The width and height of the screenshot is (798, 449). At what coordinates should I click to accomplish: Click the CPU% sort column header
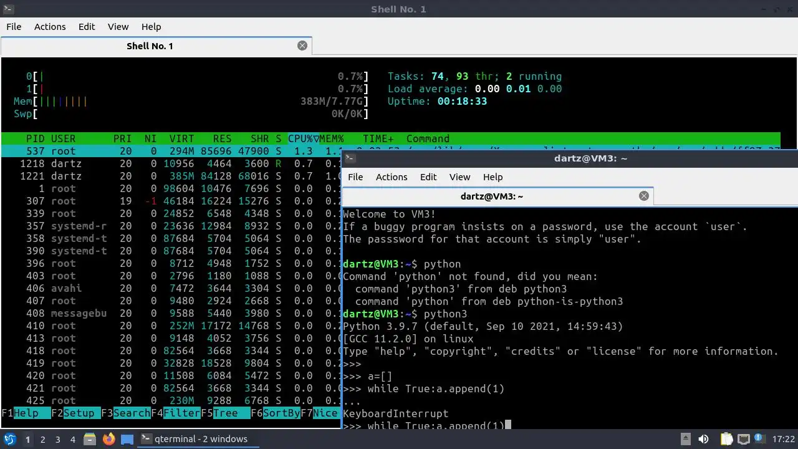tap(304, 138)
